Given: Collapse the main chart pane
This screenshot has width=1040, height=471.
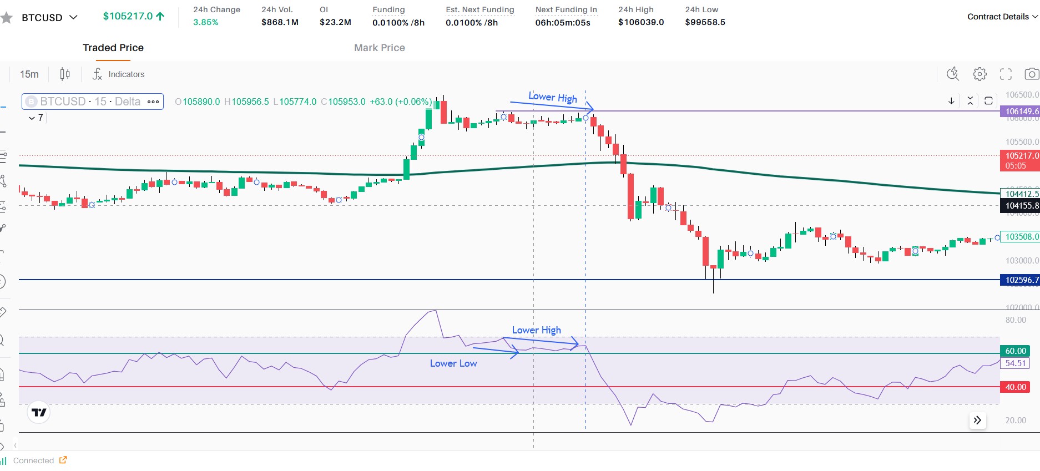Looking at the screenshot, I should pyautogui.click(x=970, y=100).
